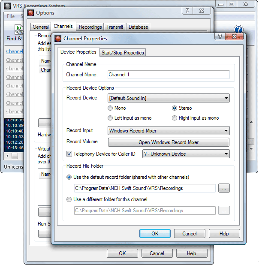Choose Left input as mono

point(110,118)
